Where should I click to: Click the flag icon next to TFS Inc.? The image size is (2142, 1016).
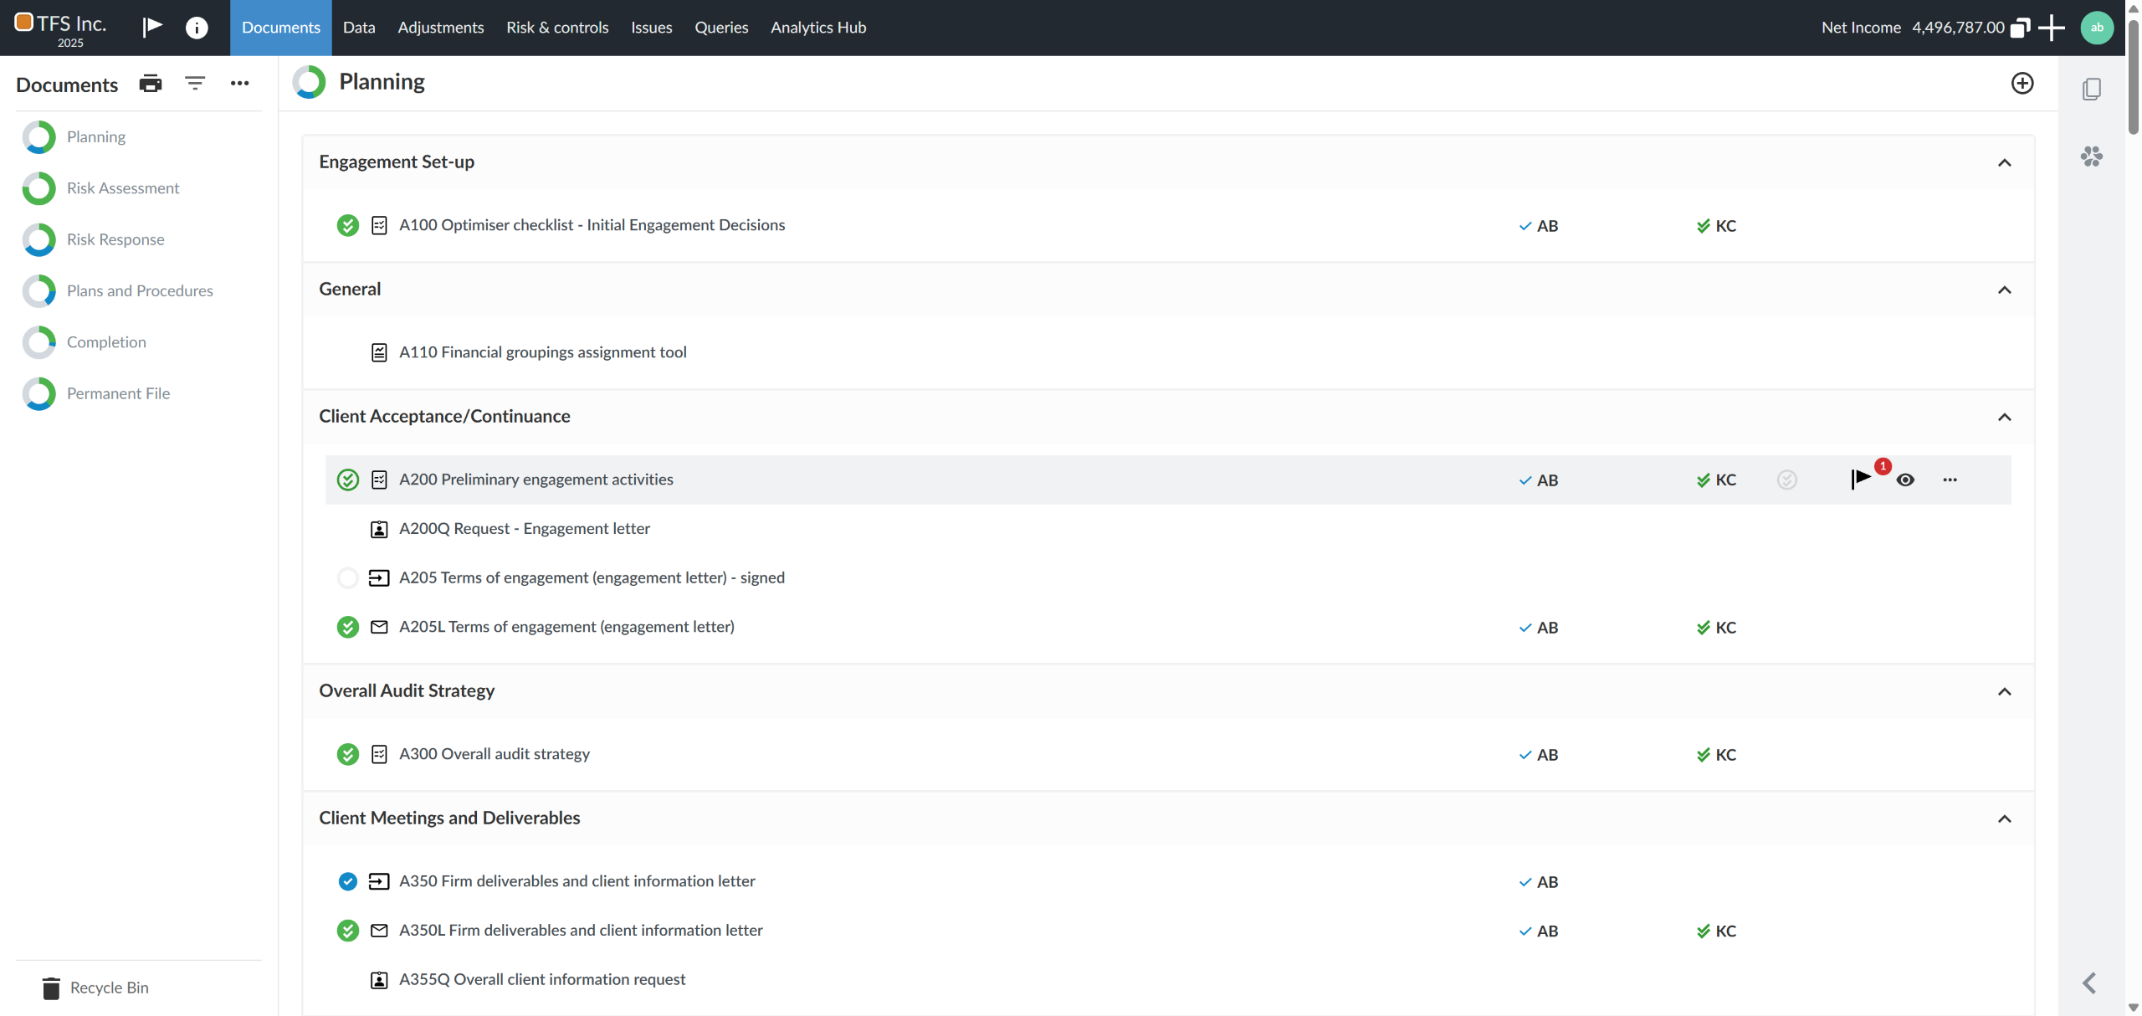(x=152, y=28)
